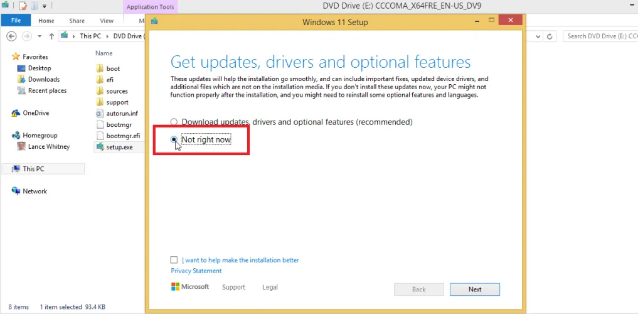Screen dimensions: 638x314
Task: Select Downloads in the Favorites sidebar
Action: pos(43,80)
